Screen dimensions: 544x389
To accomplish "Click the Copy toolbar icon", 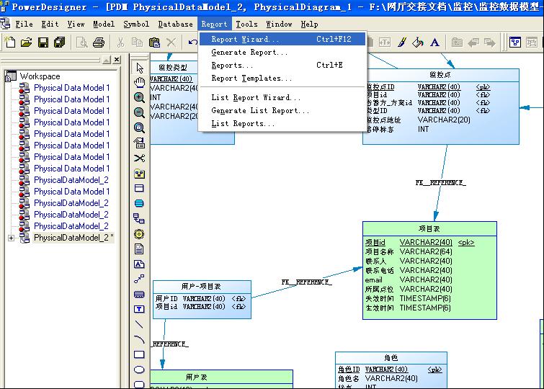I will [138, 43].
